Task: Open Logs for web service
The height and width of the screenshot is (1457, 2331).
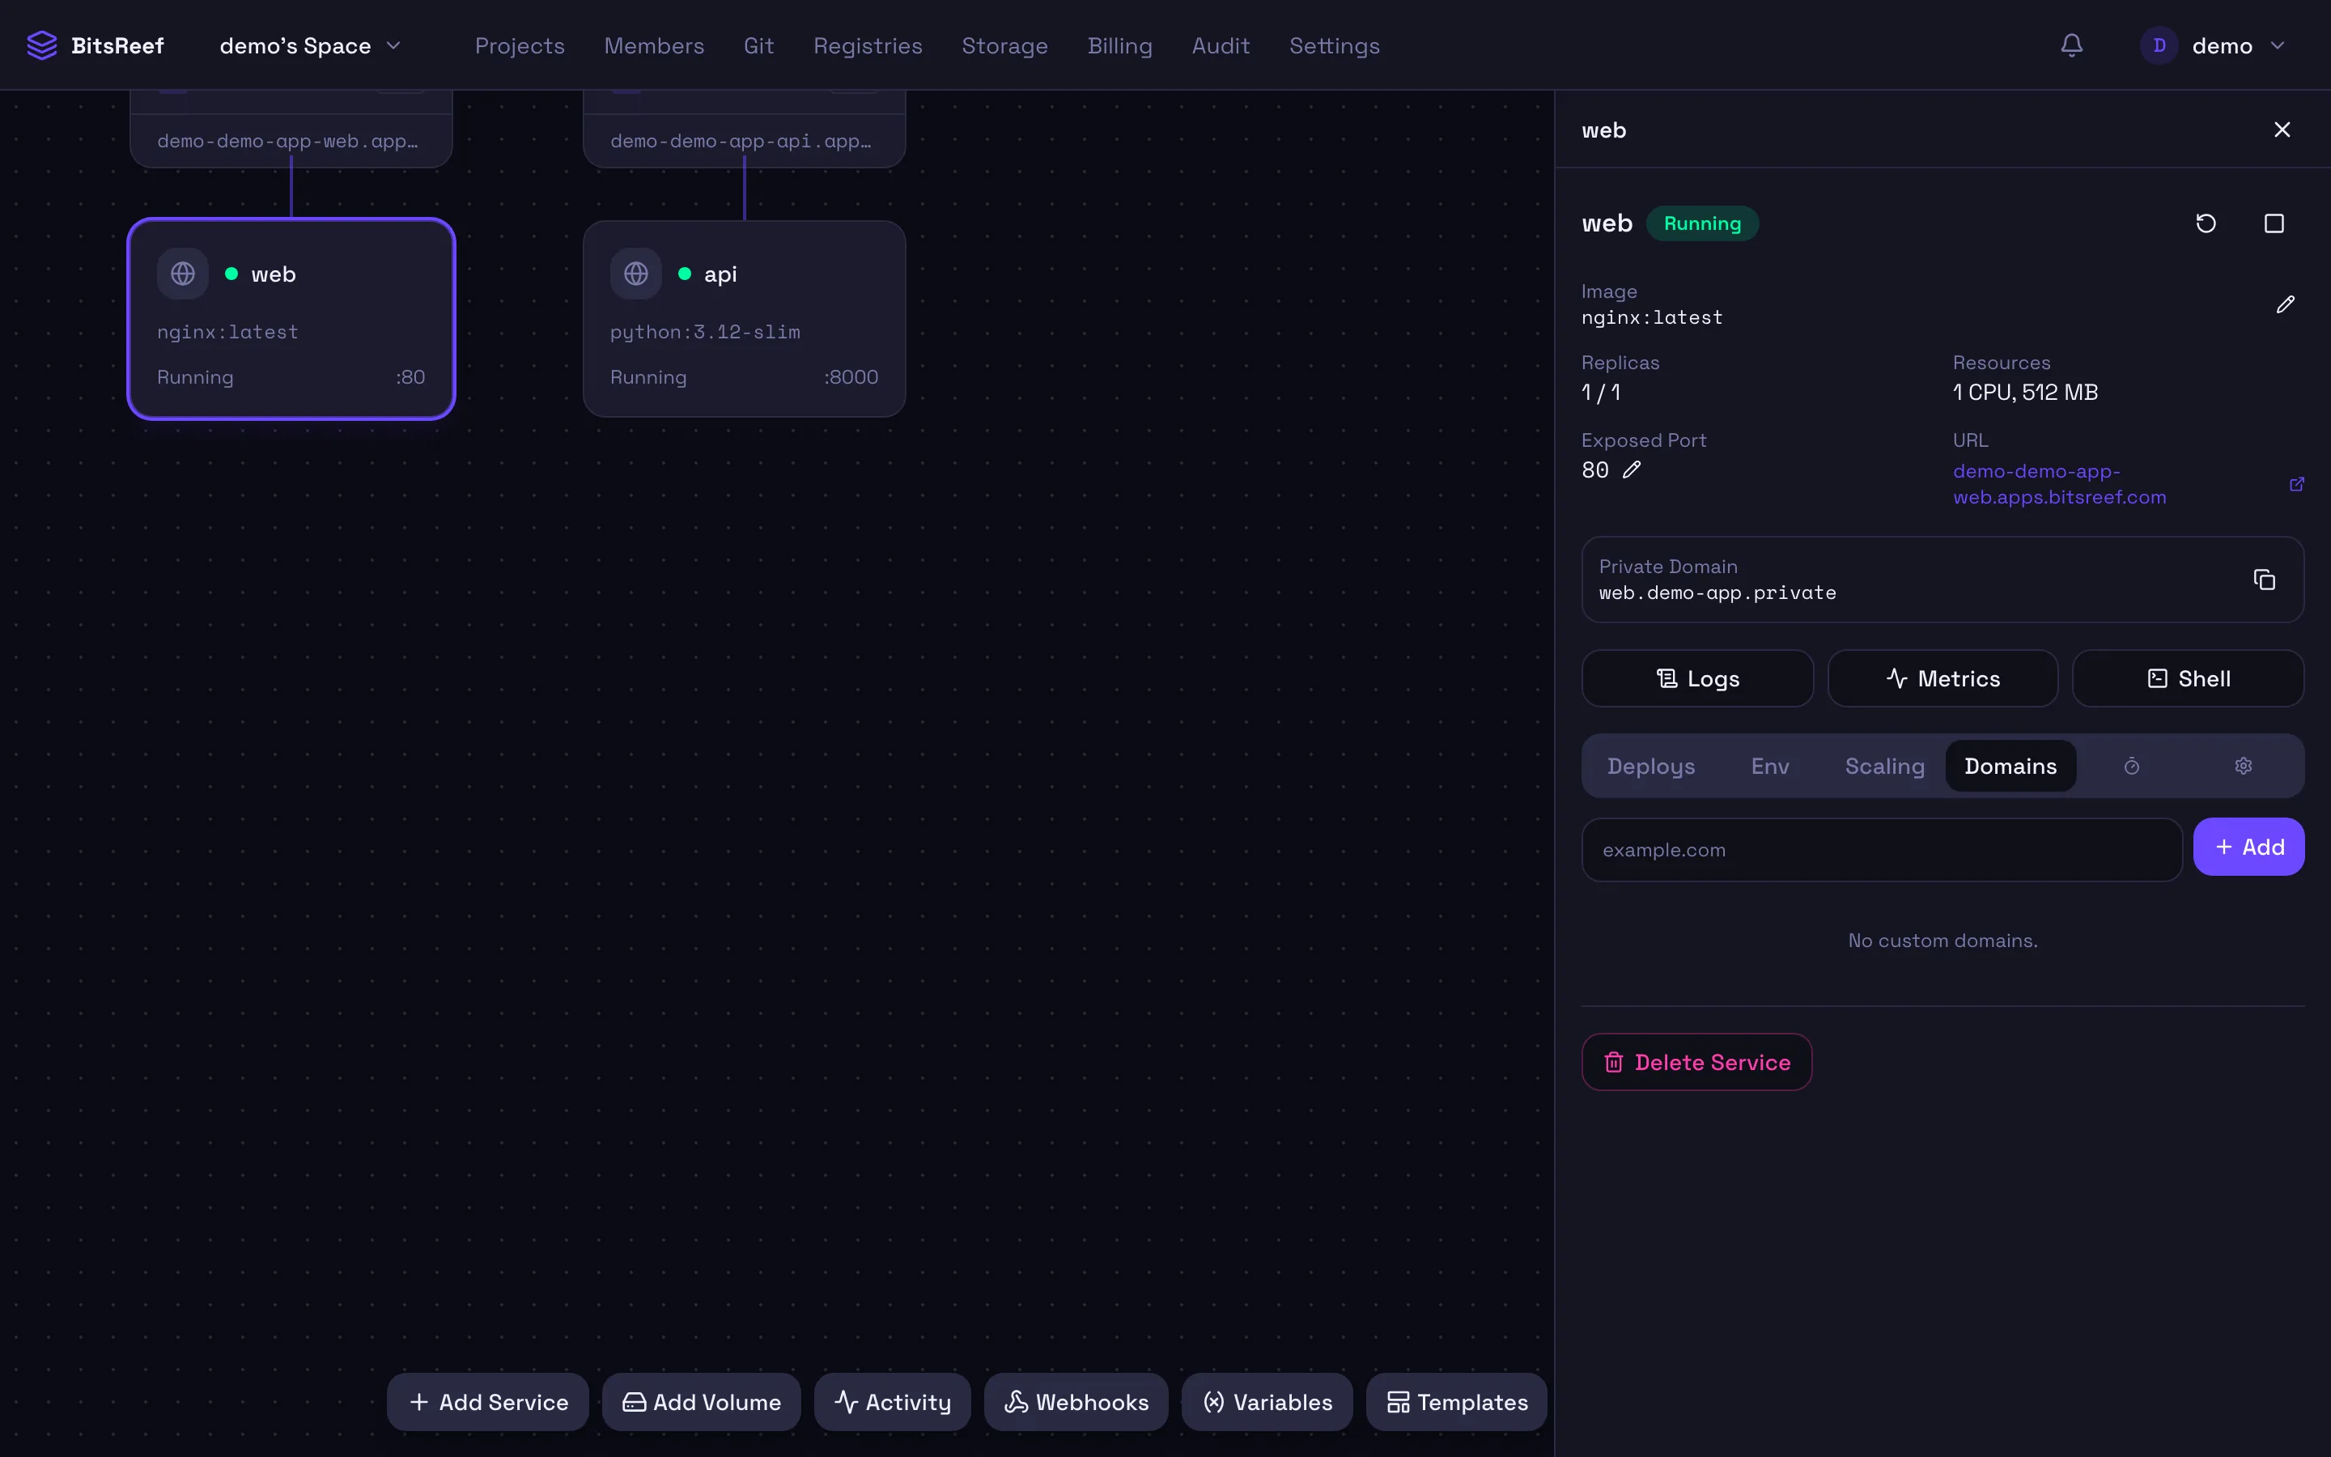Action: coord(1697,678)
